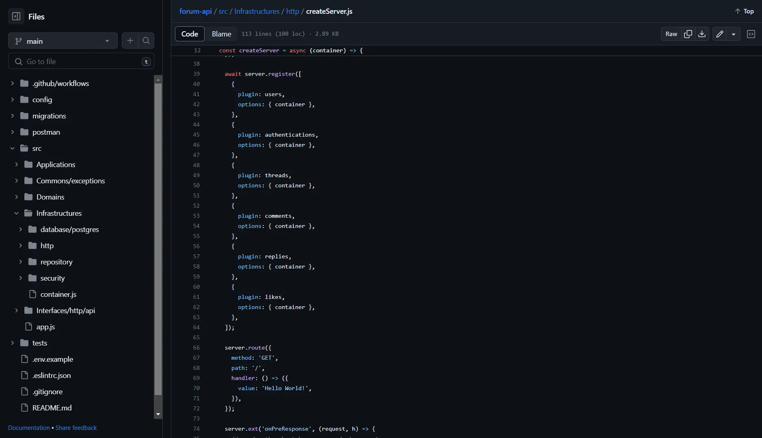
Task: Expand the .github/workflows folder chevron
Action: click(12, 83)
